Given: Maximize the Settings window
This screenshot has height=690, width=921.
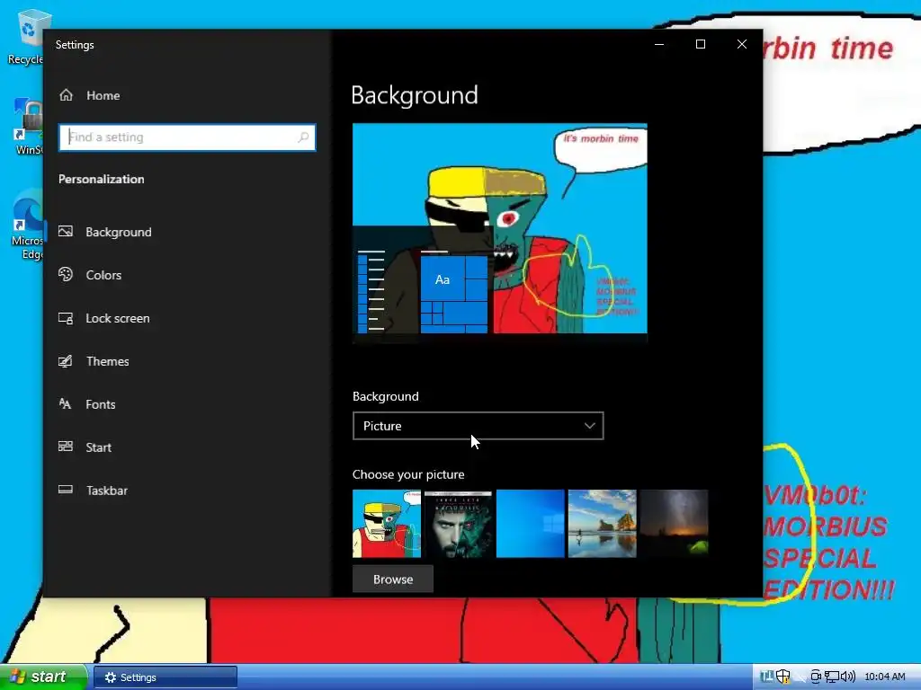Looking at the screenshot, I should tap(700, 44).
